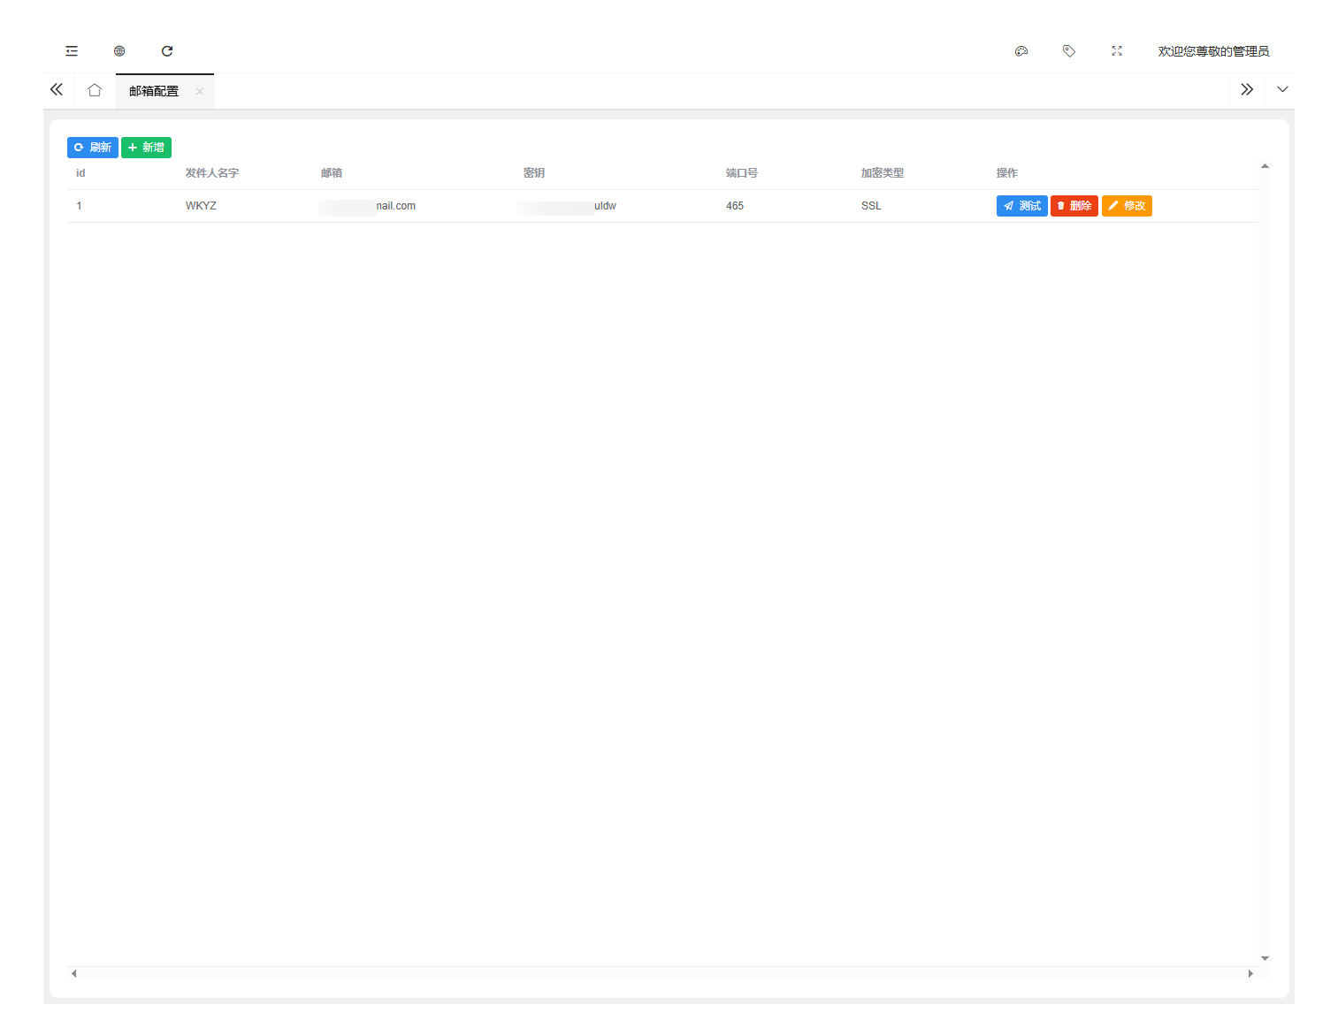Click the 端口号 column header
The width and height of the screenshot is (1338, 1035).
point(742,173)
